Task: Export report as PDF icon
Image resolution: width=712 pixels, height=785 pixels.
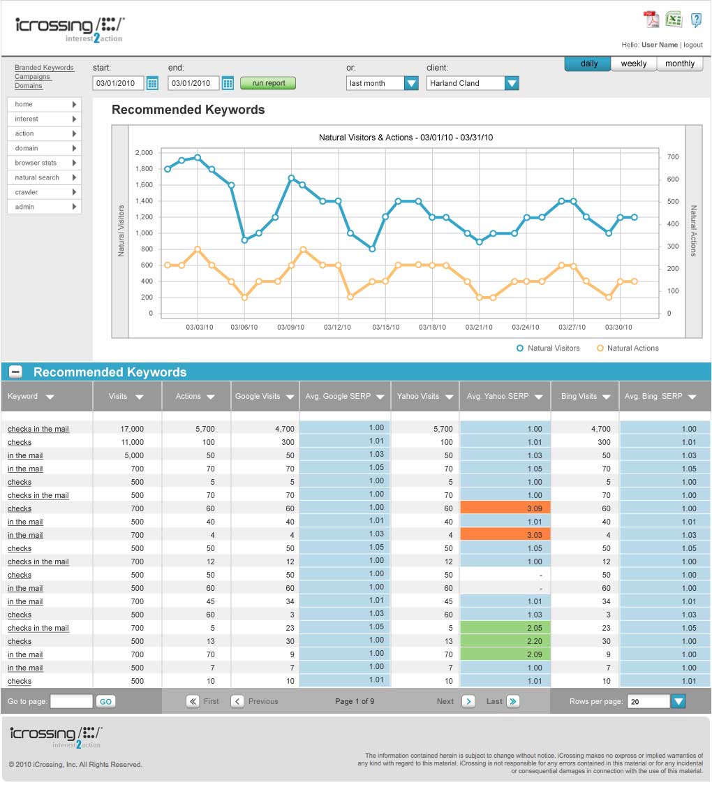Action: click(651, 19)
